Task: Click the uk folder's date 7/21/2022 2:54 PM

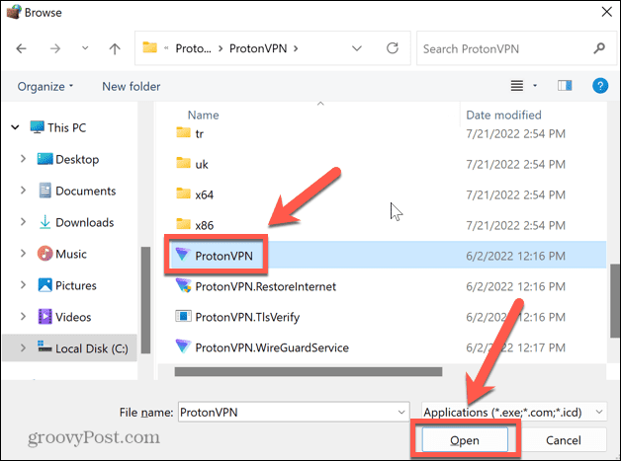Action: pyautogui.click(x=515, y=164)
